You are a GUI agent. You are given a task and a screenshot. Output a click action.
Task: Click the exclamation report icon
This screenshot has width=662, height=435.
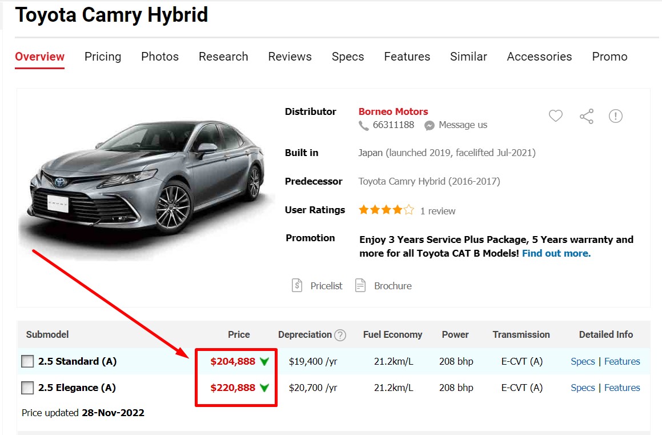616,115
